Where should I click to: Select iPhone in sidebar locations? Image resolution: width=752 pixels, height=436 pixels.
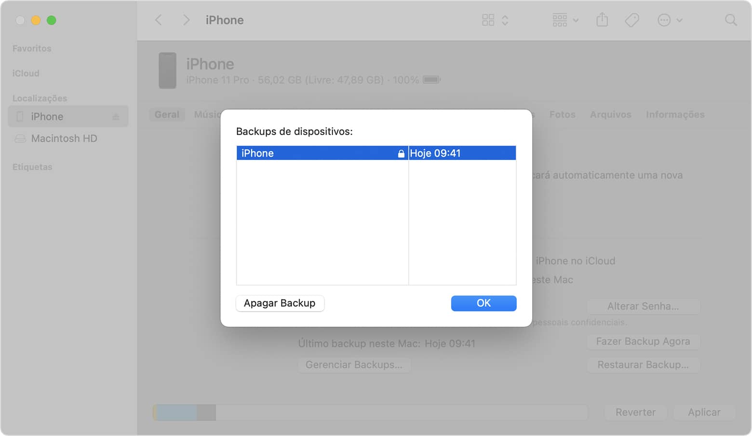[68, 116]
